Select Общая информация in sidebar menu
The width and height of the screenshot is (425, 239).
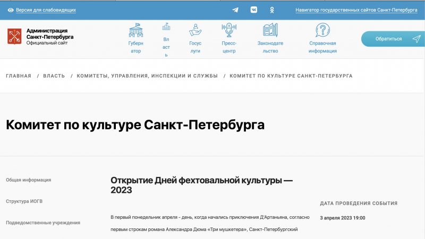coord(29,180)
